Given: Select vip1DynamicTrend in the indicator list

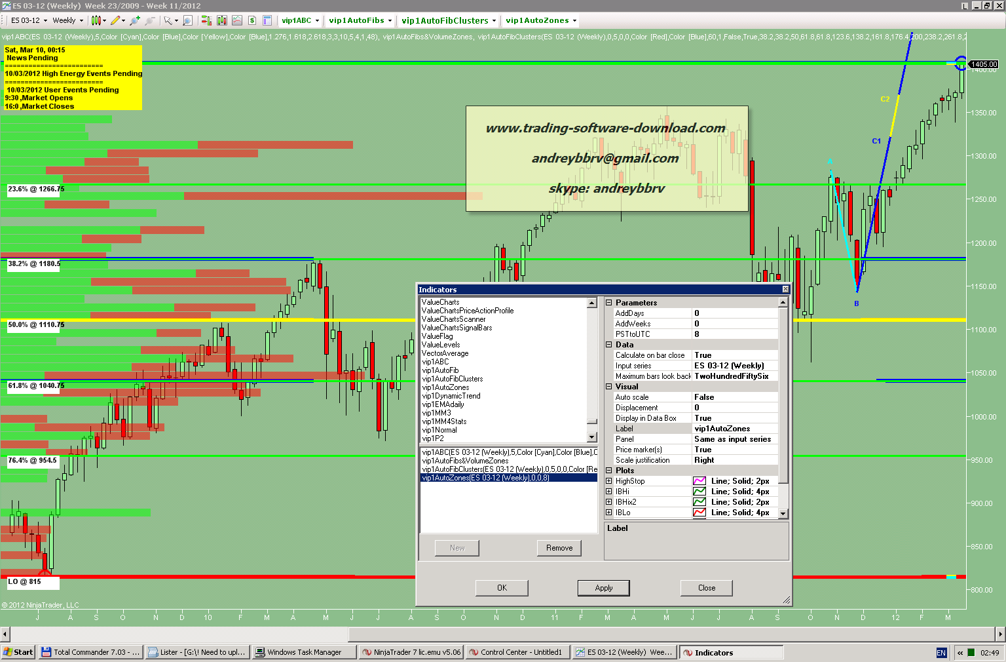Looking at the screenshot, I should click(451, 396).
